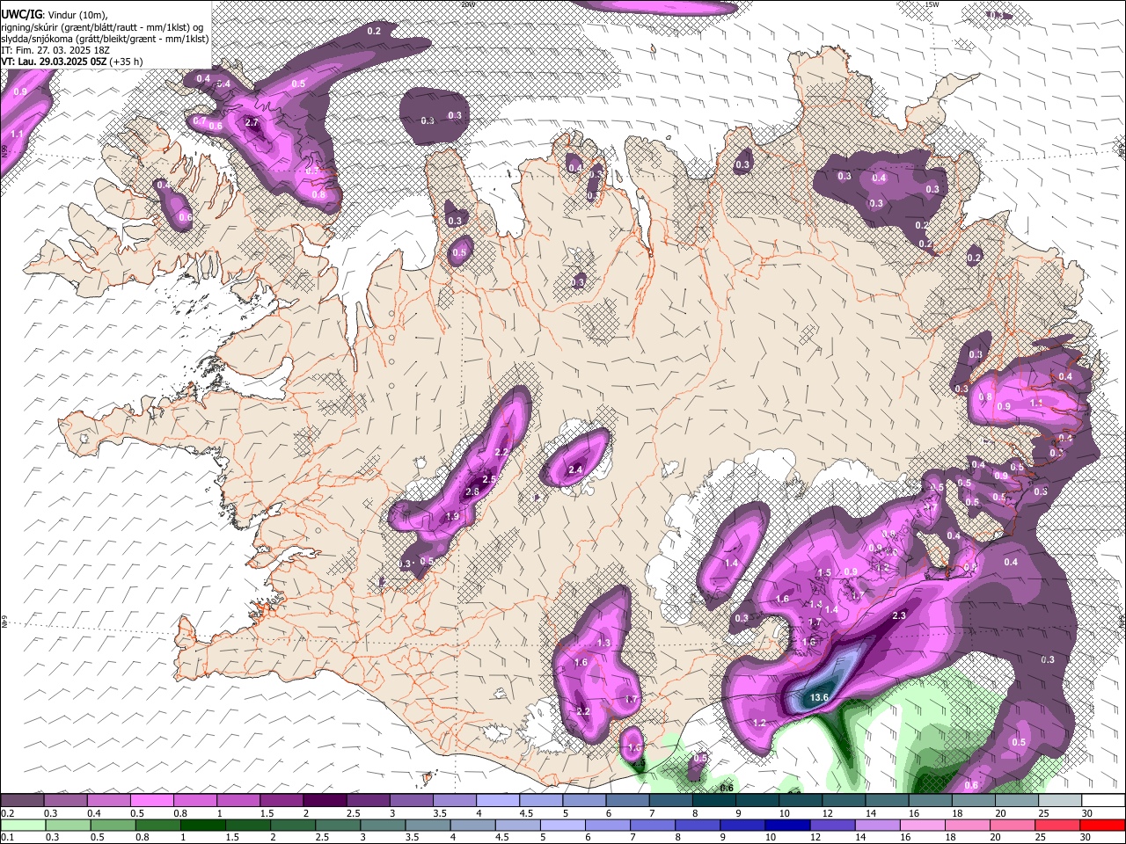Pick red lower swatch labeled 30
The width and height of the screenshot is (1126, 844).
coord(1101,825)
